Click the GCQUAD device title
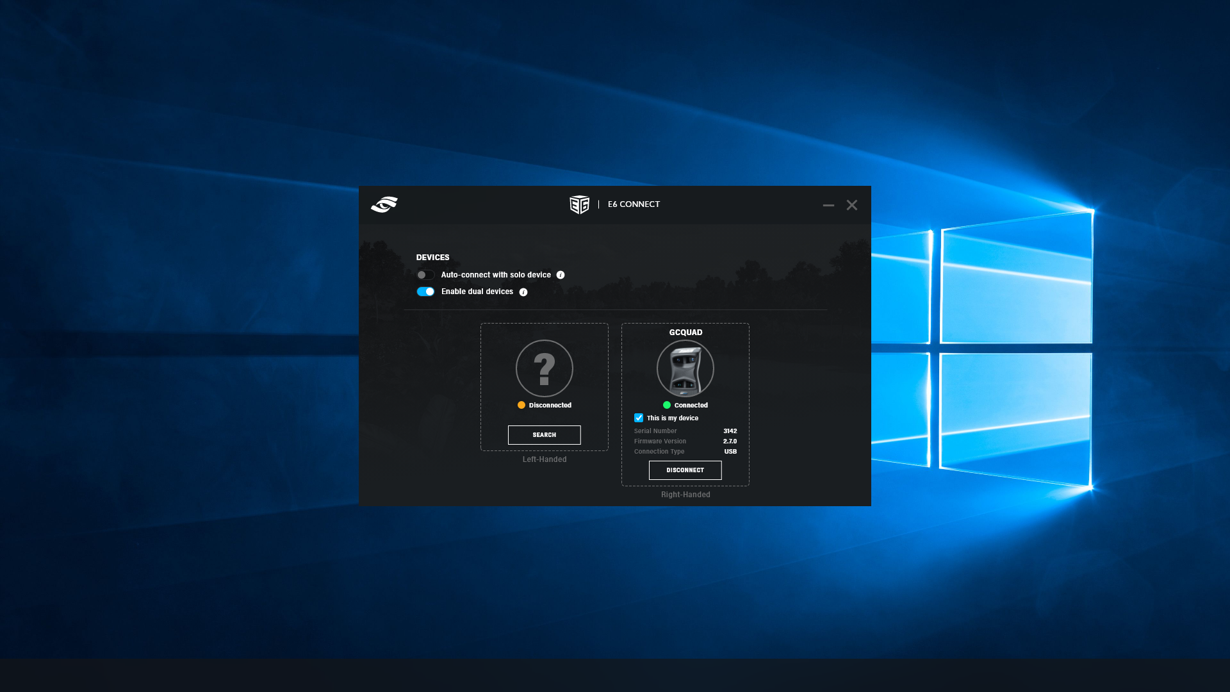Screen dimensions: 1230x692 coord(685,333)
